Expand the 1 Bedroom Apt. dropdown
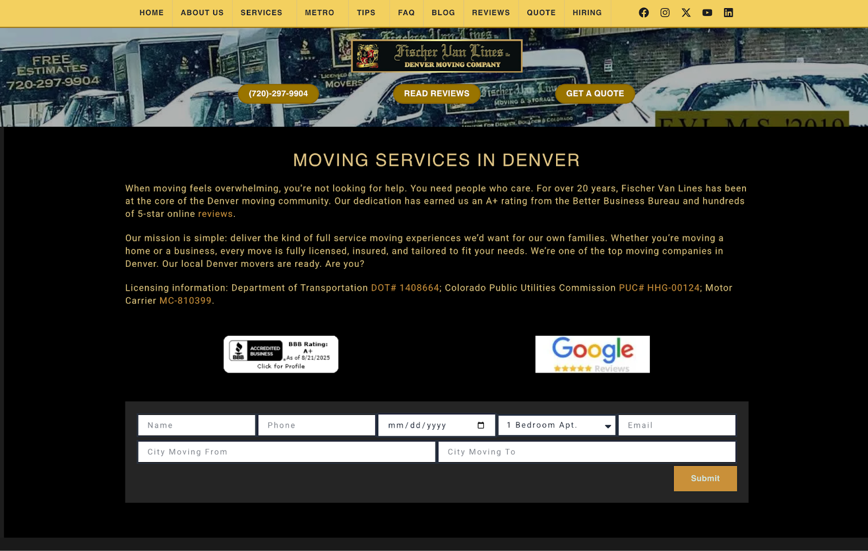This screenshot has height=551, width=868. (557, 425)
